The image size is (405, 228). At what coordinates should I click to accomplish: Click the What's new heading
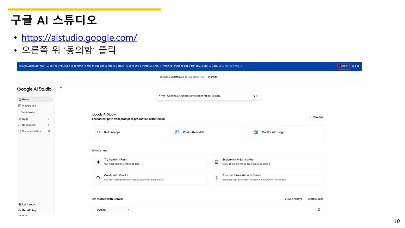point(99,150)
